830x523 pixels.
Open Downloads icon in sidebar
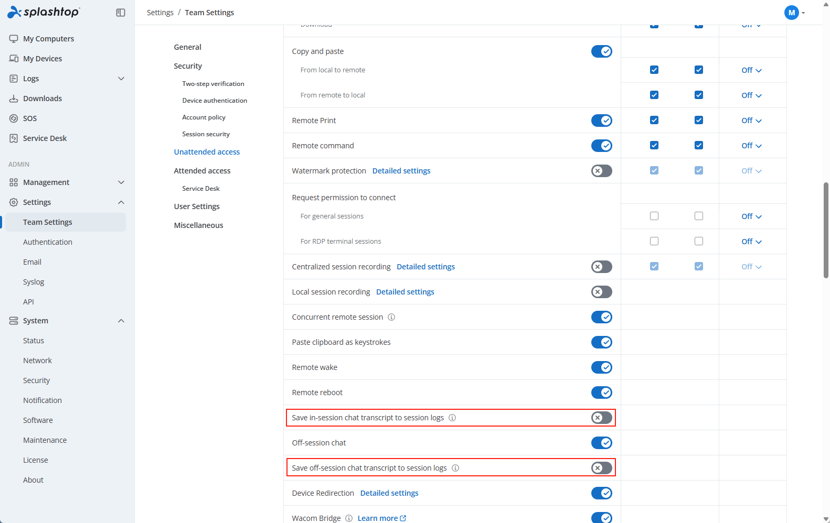[x=14, y=99]
